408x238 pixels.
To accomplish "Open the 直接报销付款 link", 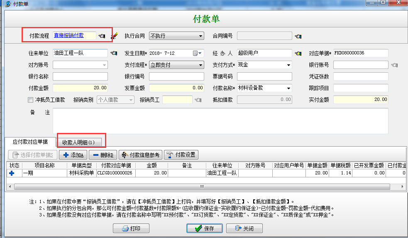I will pos(69,36).
